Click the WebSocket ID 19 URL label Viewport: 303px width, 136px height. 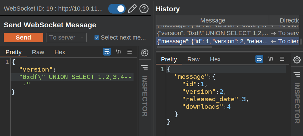(x=53, y=9)
